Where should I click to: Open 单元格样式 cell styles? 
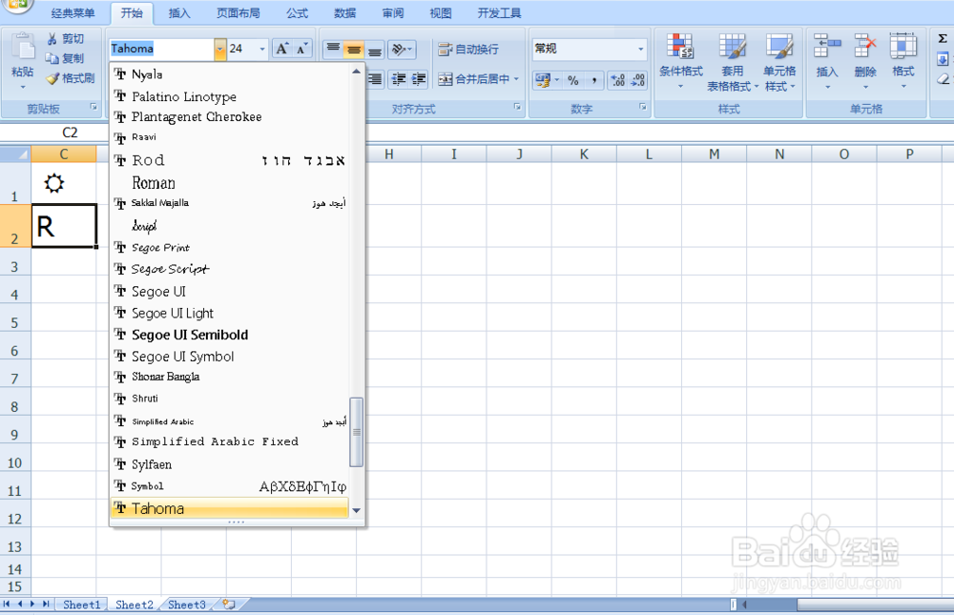pos(779,61)
